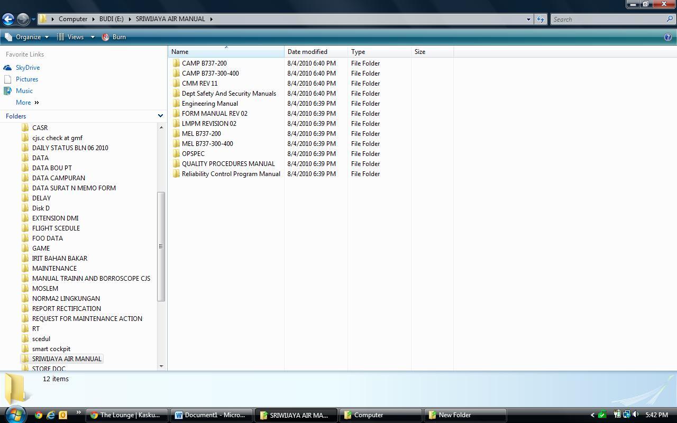The height and width of the screenshot is (423, 677).
Task: Select the CMM REV 11 folder
Action: (x=199, y=84)
